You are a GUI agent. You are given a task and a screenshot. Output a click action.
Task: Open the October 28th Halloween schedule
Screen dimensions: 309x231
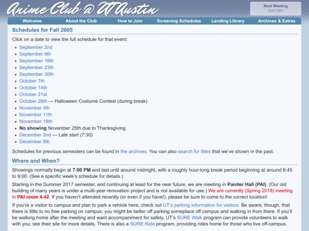tap(33, 101)
